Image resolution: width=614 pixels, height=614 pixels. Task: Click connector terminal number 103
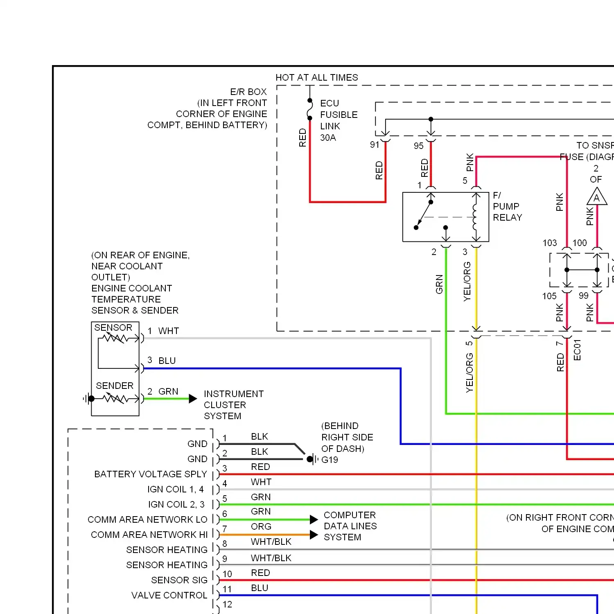click(x=550, y=243)
